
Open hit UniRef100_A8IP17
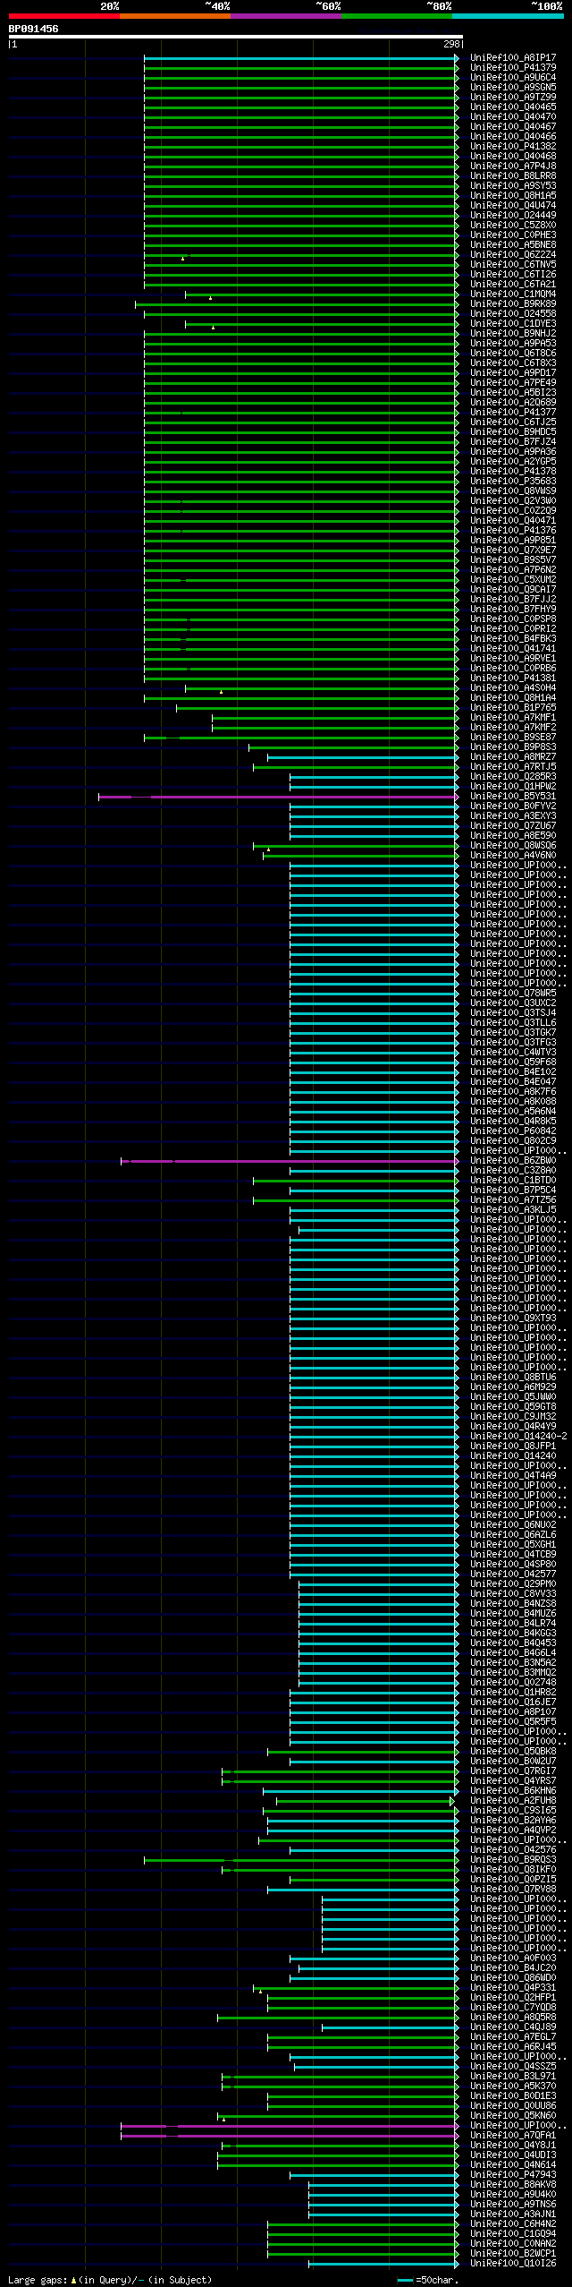pyautogui.click(x=513, y=58)
